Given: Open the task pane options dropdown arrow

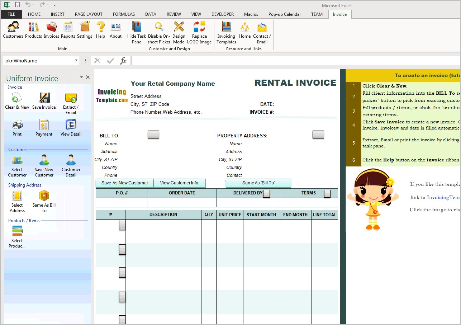Looking at the screenshot, I should [81, 77].
